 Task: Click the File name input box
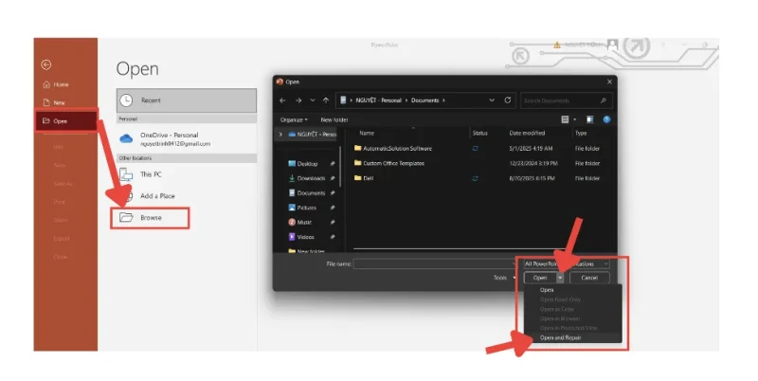(435, 264)
